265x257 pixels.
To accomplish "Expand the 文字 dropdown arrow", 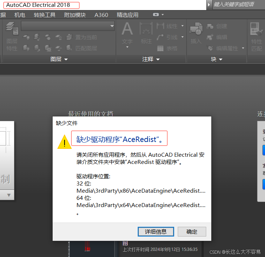I will (127, 47).
